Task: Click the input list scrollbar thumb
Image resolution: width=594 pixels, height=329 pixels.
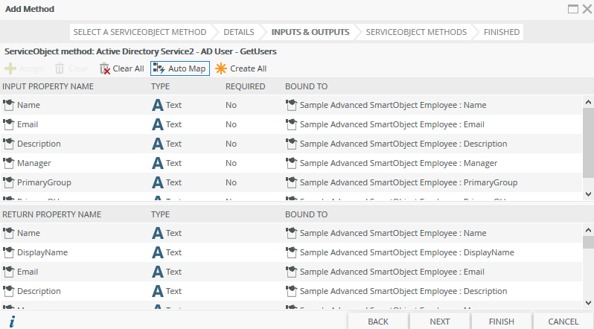Action: click(x=588, y=141)
